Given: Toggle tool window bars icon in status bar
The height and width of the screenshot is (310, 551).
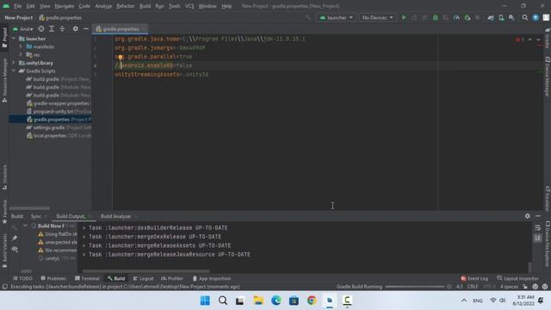Looking at the screenshot, I should coord(4,287).
